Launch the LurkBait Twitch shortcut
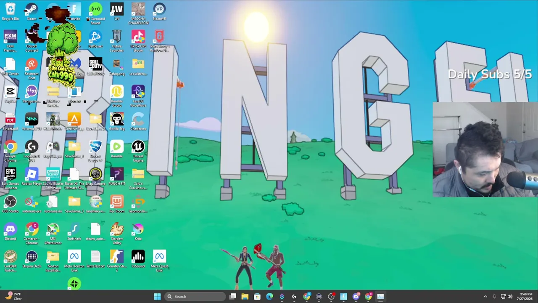 coord(11,261)
